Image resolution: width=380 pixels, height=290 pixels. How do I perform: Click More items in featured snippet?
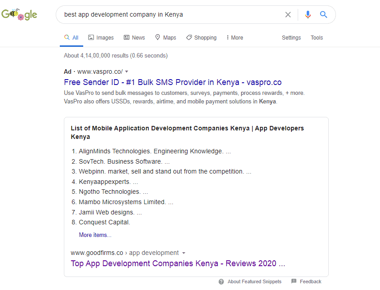(x=95, y=235)
